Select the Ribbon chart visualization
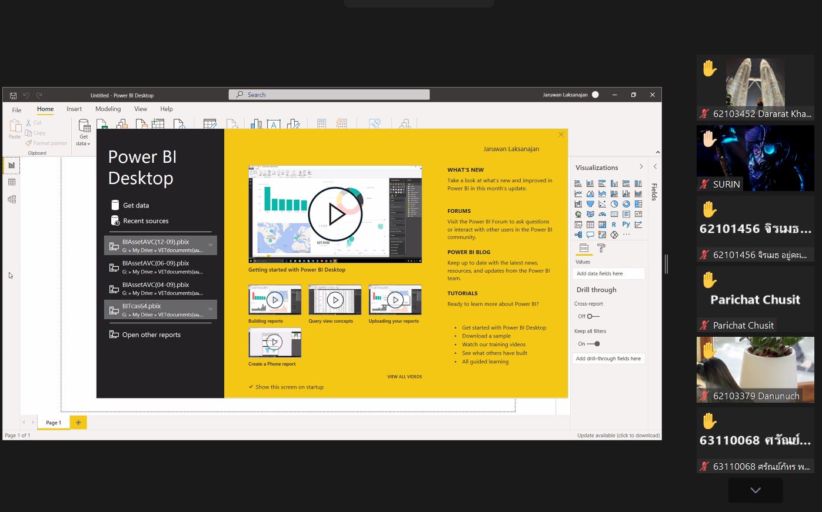 [x=638, y=194]
